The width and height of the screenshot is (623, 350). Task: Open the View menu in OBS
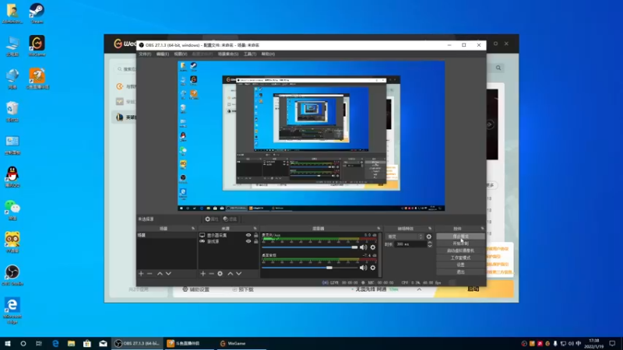(x=180, y=54)
